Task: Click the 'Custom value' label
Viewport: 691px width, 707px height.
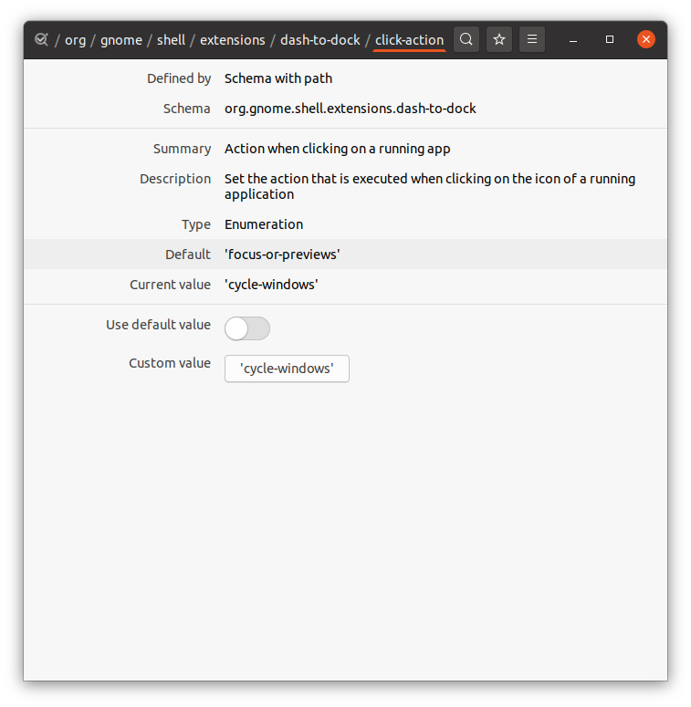Action: [x=170, y=363]
